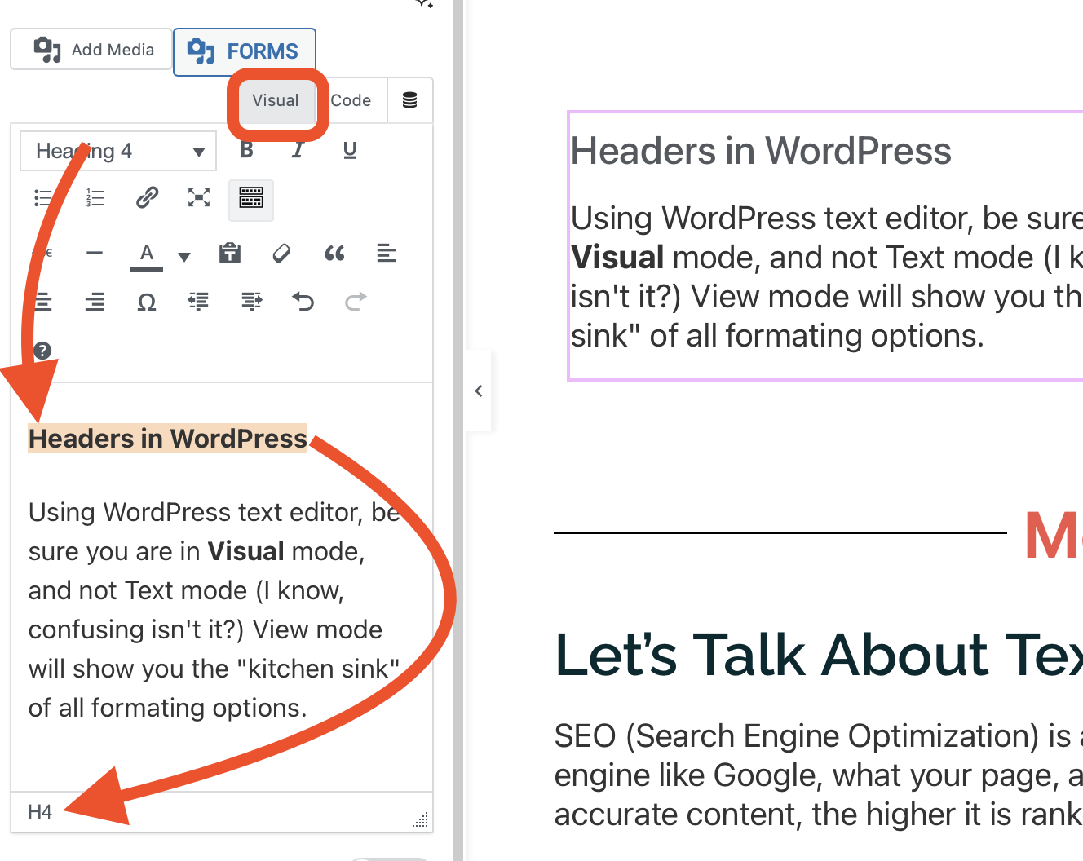Click the database dynamic data icon
1083x861 pixels.
coord(410,100)
